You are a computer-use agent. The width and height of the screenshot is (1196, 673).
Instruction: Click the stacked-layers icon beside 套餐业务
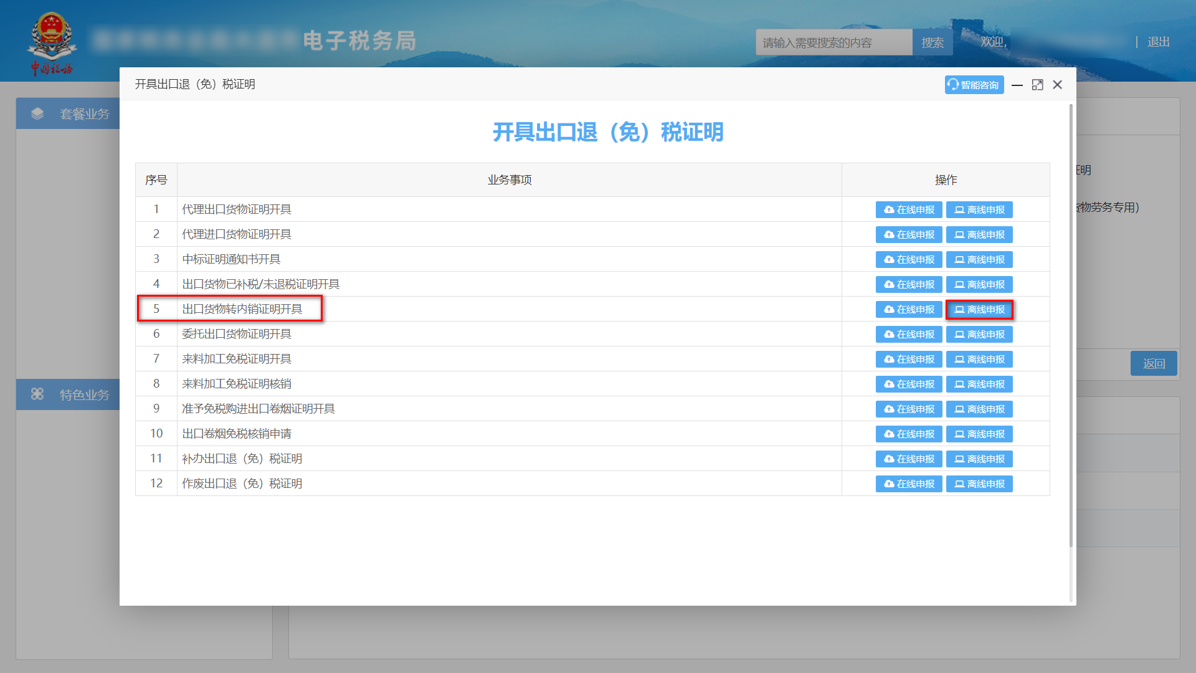[x=39, y=113]
